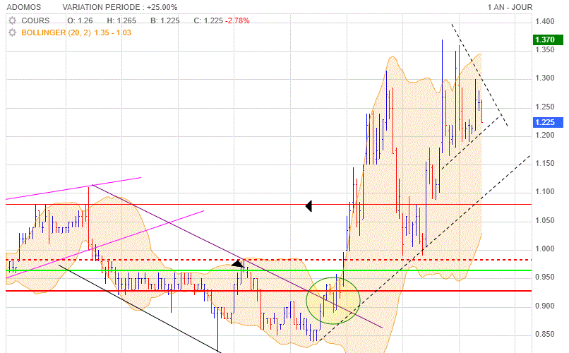The image size is (569, 353).
Task: Click the 1 AN - JOUR period label
Action: [x=510, y=7]
